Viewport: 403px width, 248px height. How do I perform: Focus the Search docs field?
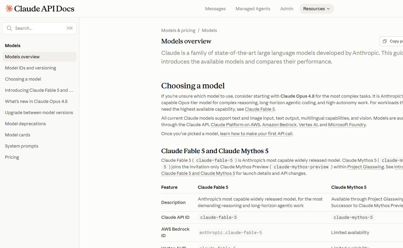[39, 28]
